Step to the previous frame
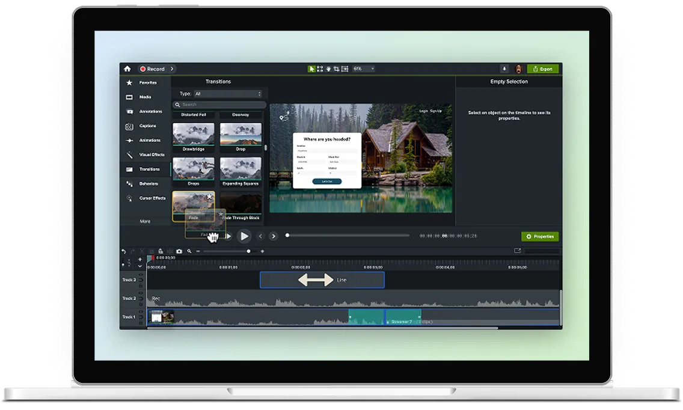Viewport: 683px width, 410px height. pyautogui.click(x=260, y=236)
